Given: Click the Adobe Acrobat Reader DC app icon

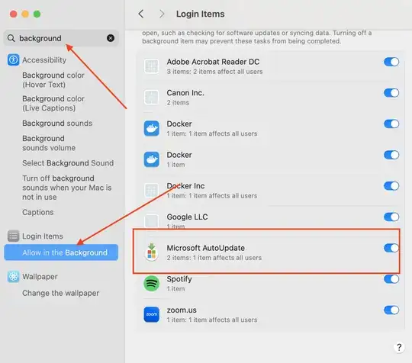Looking at the screenshot, I should [151, 66].
